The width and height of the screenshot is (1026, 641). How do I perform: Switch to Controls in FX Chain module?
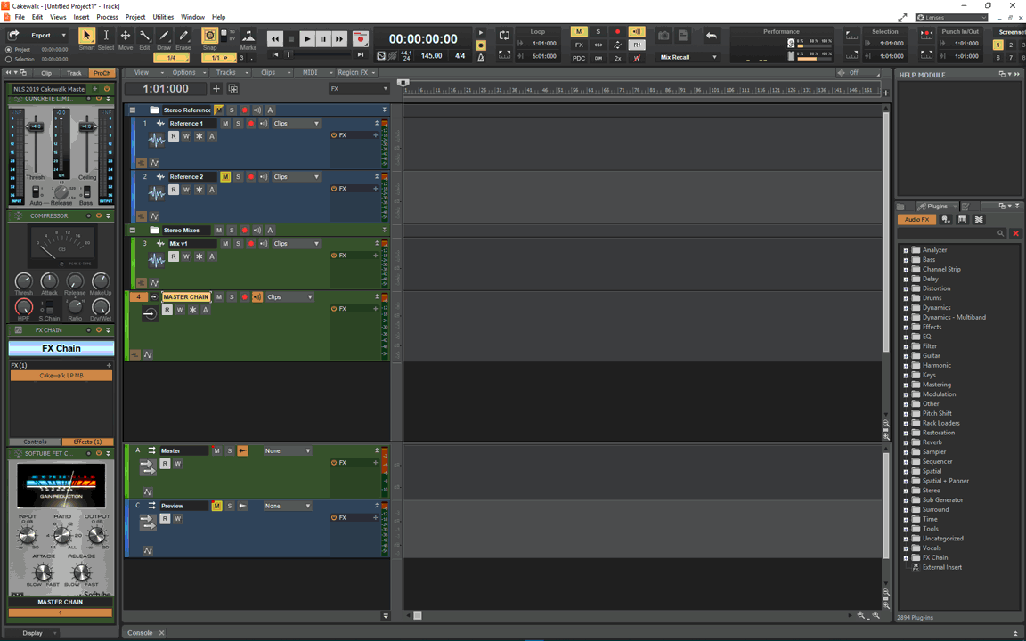coord(35,442)
